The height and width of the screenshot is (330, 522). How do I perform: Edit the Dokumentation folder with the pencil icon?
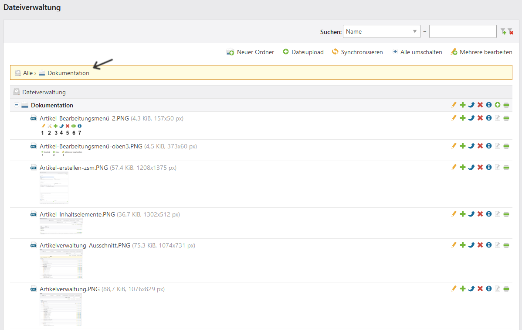[x=454, y=105]
